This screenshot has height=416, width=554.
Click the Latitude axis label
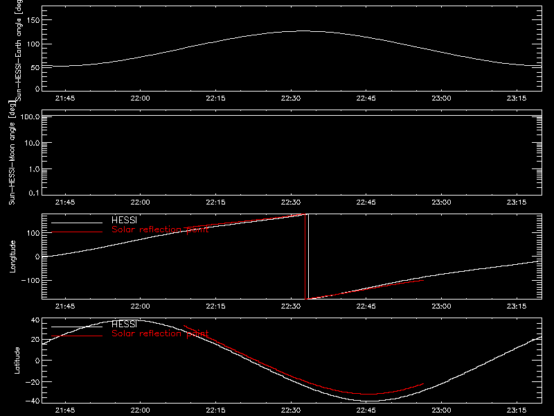click(x=17, y=361)
